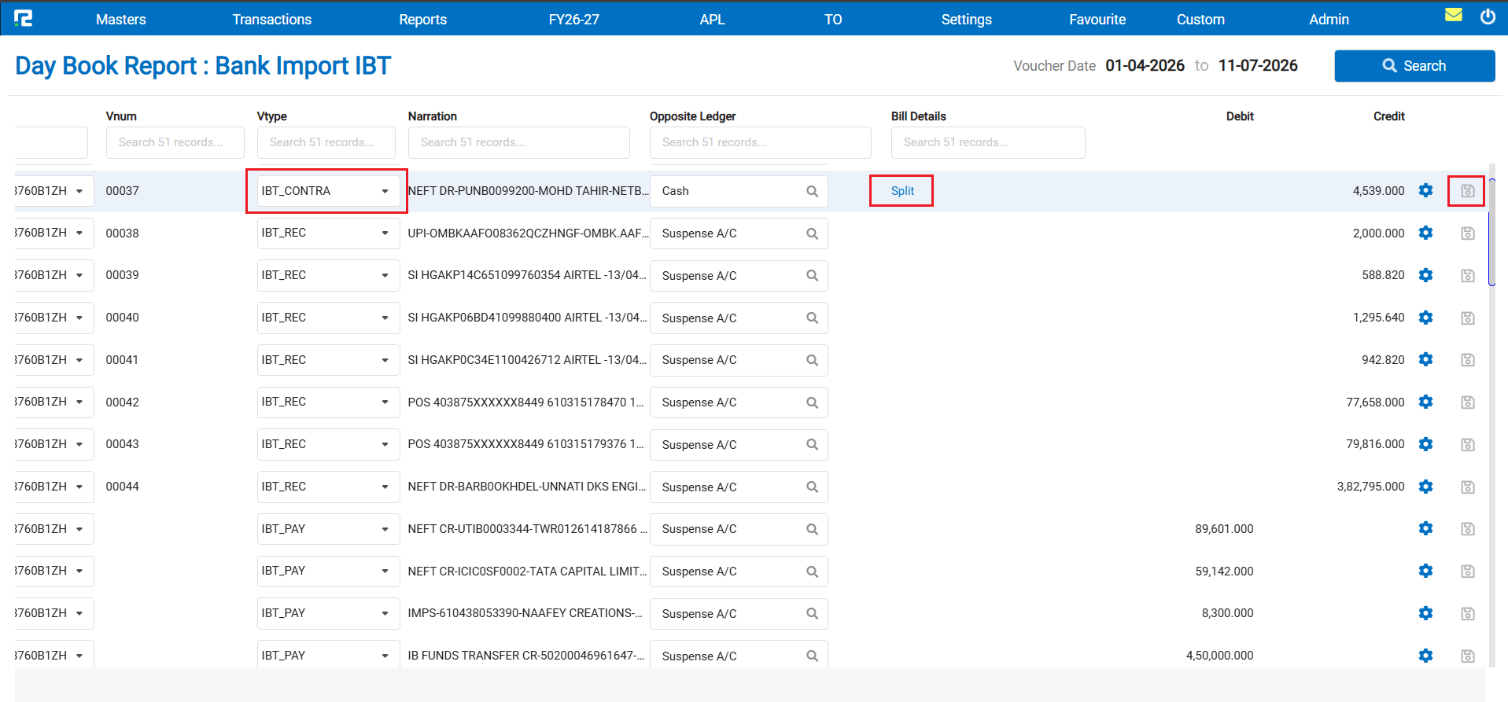Focus the Bill Details search filter field
This screenshot has width=1508, height=702.
[988, 142]
